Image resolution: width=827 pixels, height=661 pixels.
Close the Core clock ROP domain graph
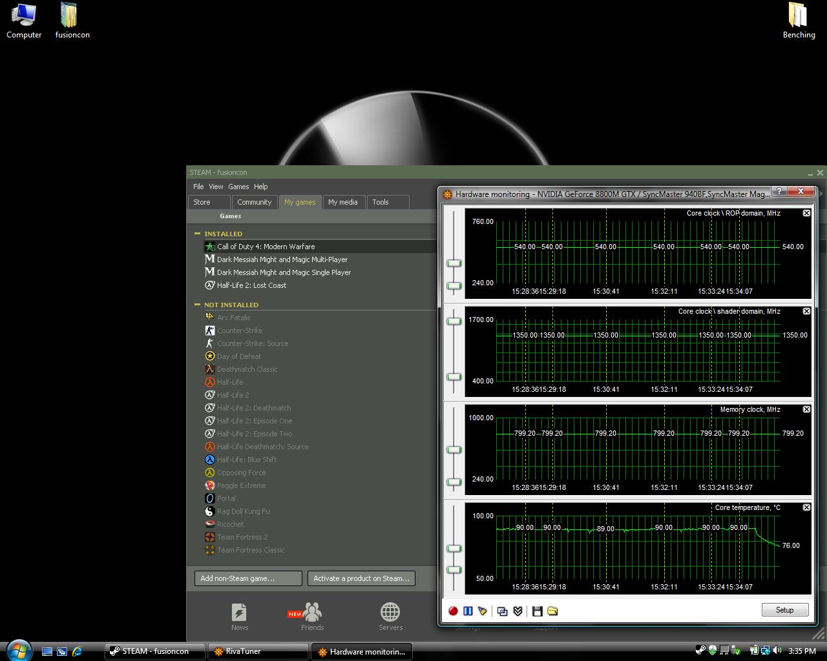806,213
